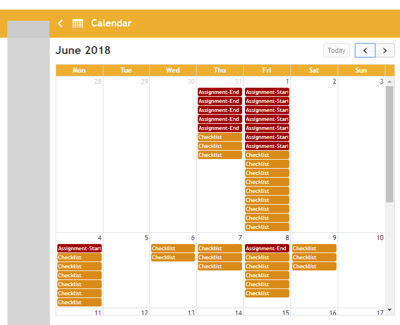Select the Mon column header
This screenshot has height=325, width=400.
point(79,70)
